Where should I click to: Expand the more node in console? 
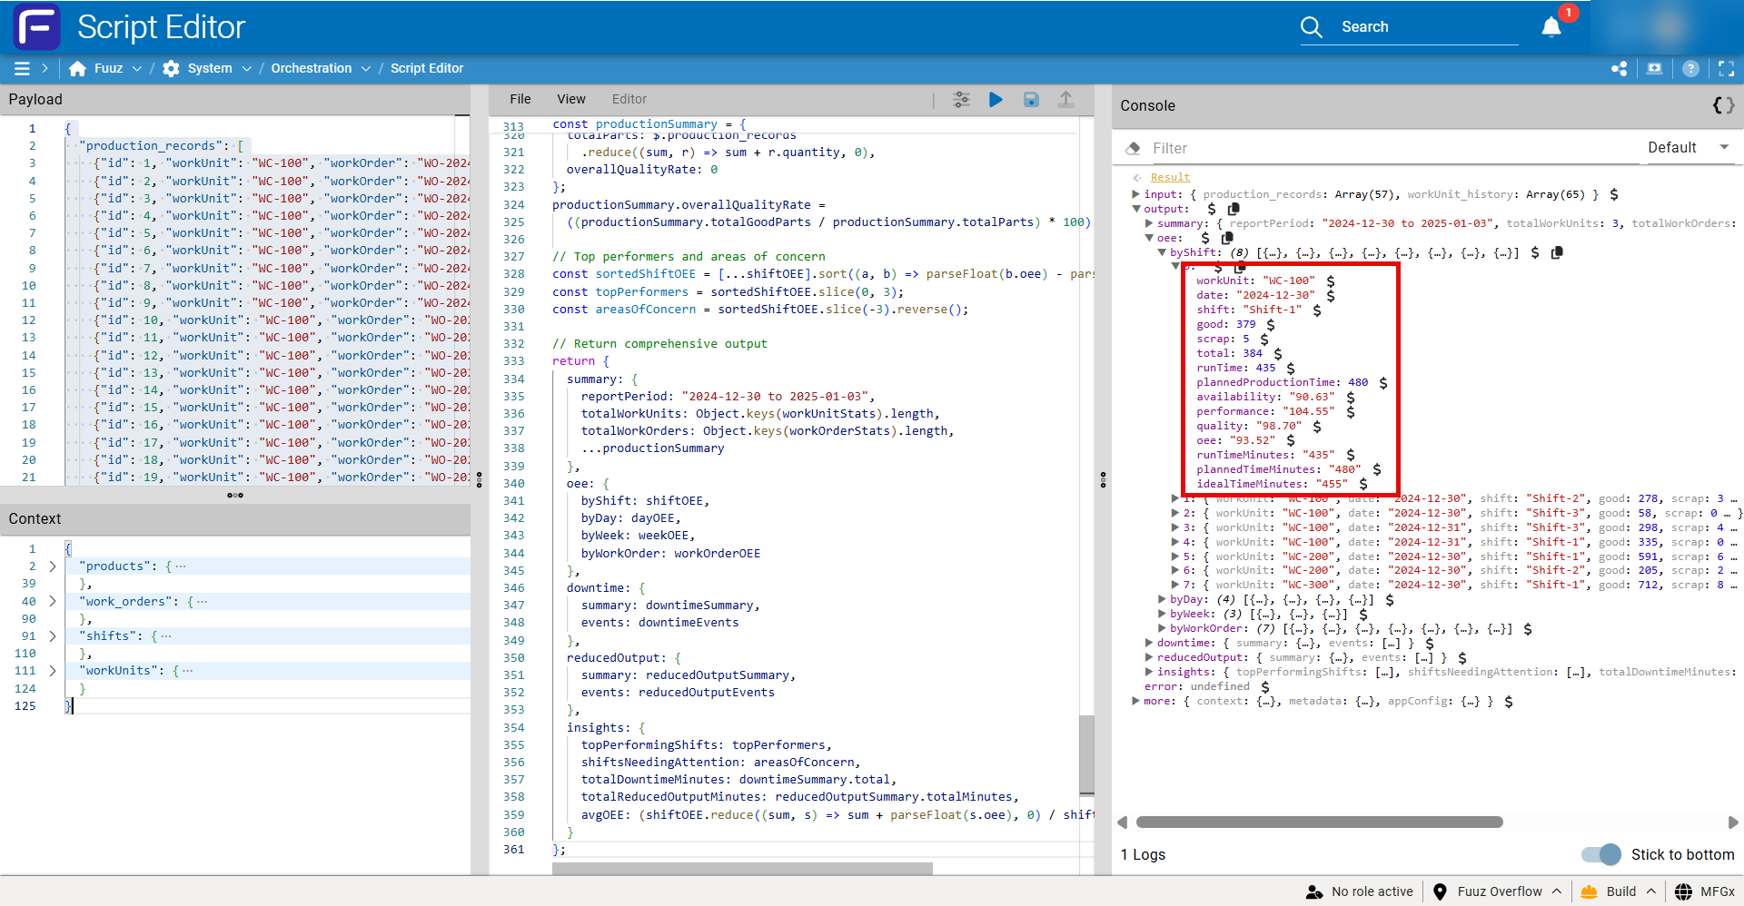click(1135, 701)
